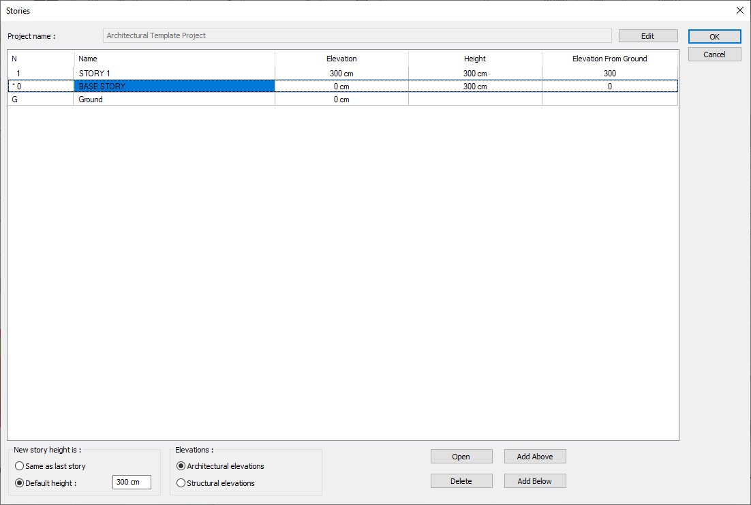Screen dimensions: 751x505
Task: Click the Elevation From Ground column header
Action: coord(610,59)
